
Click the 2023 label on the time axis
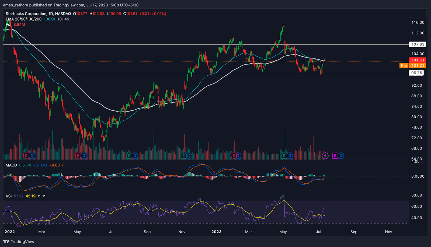pos(216,232)
